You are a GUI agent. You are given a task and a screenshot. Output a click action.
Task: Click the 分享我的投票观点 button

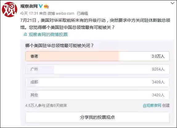coord(97,117)
